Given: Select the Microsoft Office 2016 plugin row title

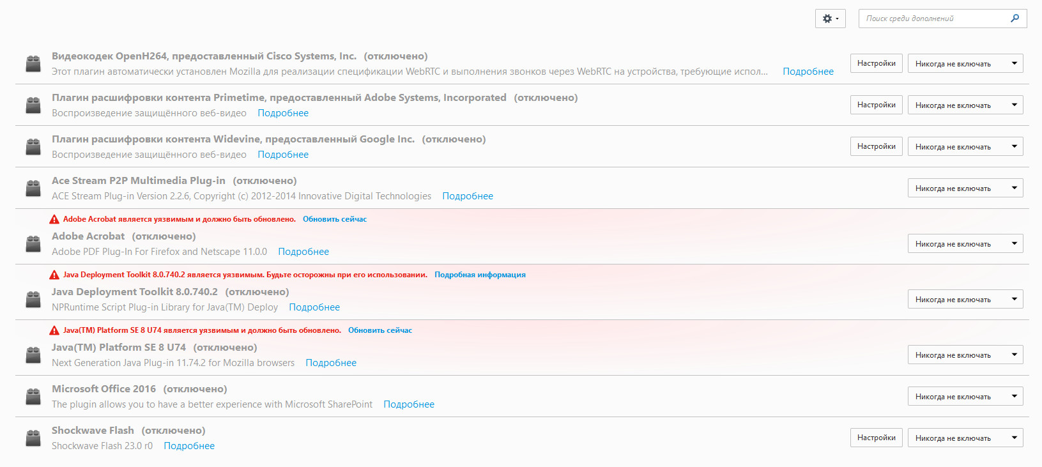Looking at the screenshot, I should pyautogui.click(x=104, y=389).
